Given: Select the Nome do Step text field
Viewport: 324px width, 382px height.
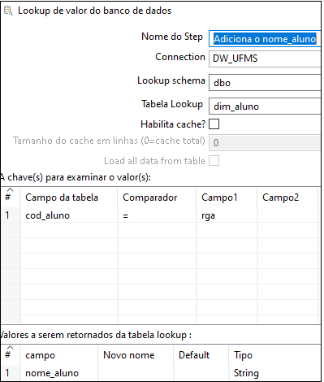Looking at the screenshot, I should [265, 39].
